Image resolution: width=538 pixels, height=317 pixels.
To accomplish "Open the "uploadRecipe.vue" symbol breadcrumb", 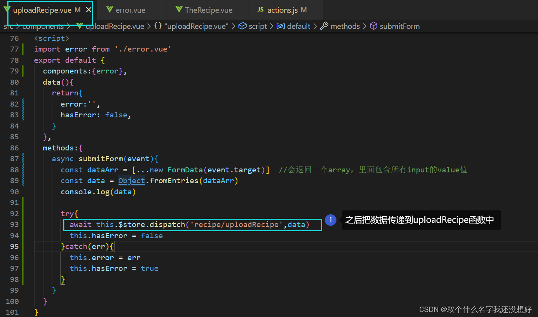I will 197,26.
